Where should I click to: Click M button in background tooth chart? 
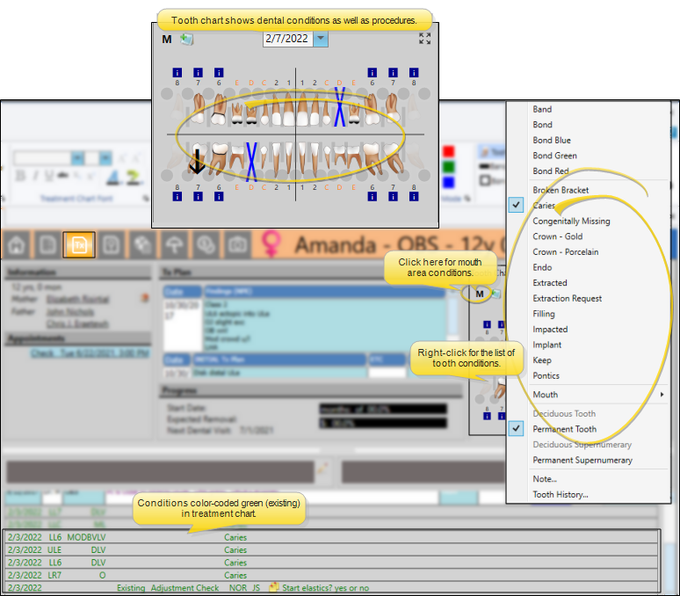pyautogui.click(x=479, y=294)
